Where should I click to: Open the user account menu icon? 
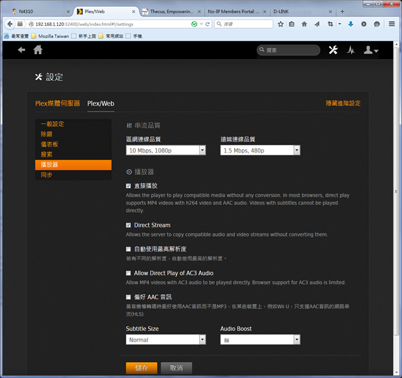pyautogui.click(x=371, y=50)
